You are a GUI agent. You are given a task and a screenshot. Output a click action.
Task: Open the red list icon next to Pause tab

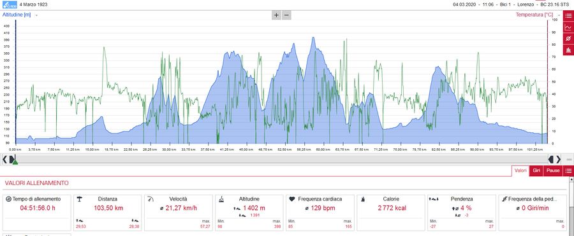pyautogui.click(x=568, y=170)
